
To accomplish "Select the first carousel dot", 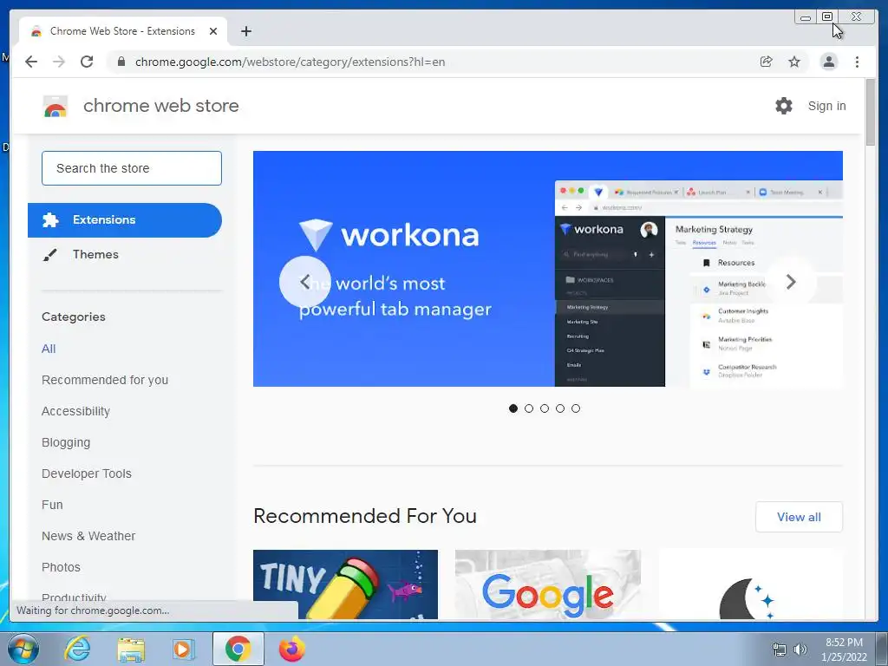I will (x=513, y=408).
